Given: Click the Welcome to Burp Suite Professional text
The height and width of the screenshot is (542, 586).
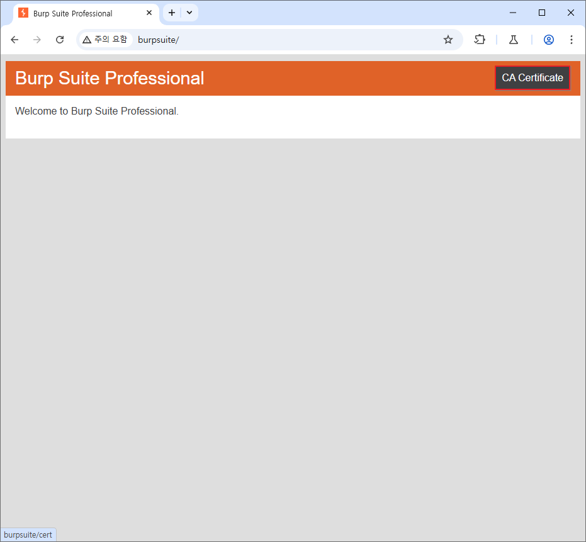Looking at the screenshot, I should [x=97, y=111].
